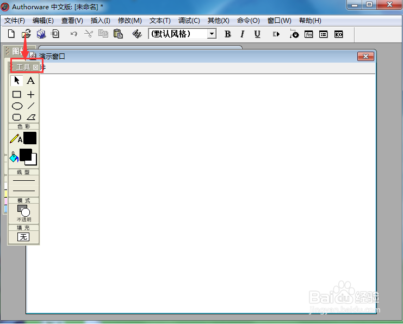Viewport: 403px width, 324px height.
Task: Choose the upper line style option
Action: click(x=23, y=180)
